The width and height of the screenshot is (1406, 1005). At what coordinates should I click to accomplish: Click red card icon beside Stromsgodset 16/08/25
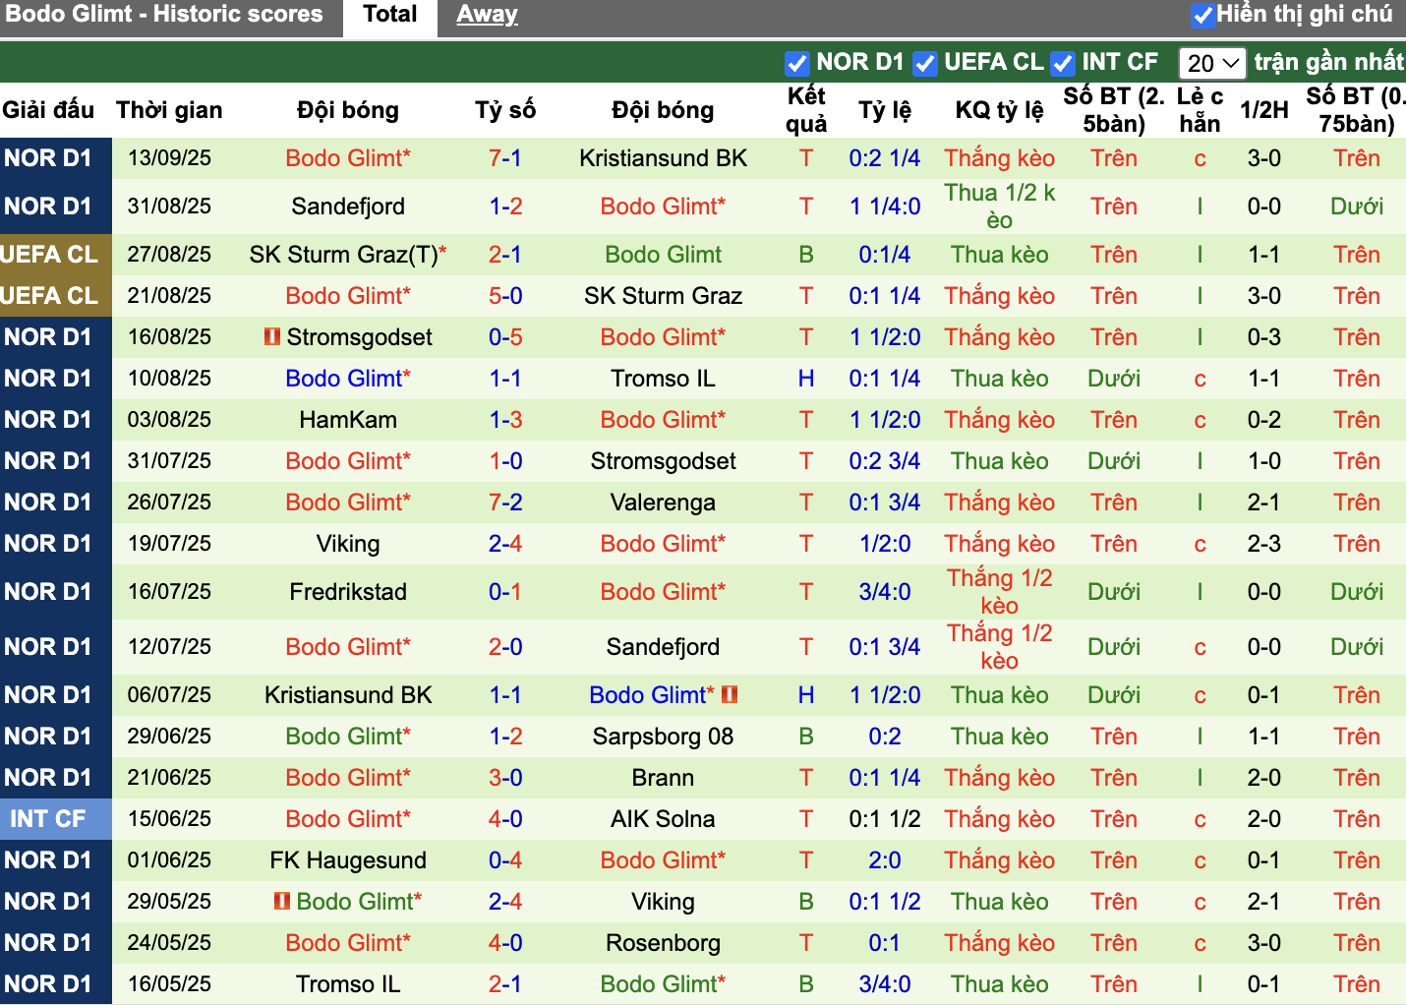click(x=272, y=336)
